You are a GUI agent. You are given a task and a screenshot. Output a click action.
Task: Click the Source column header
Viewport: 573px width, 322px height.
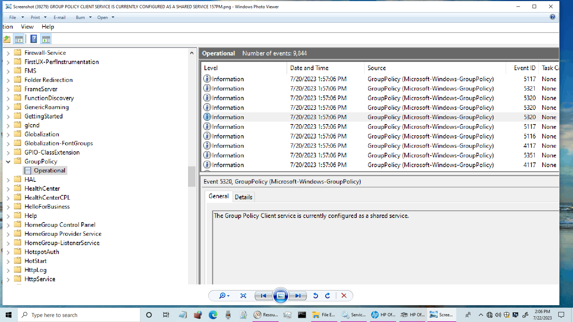[x=435, y=68]
